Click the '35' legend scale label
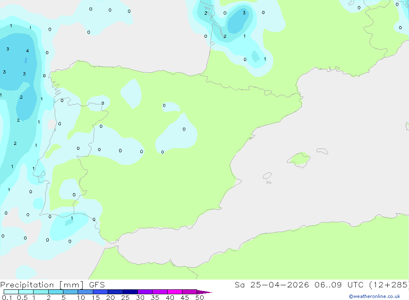 point(155,298)
